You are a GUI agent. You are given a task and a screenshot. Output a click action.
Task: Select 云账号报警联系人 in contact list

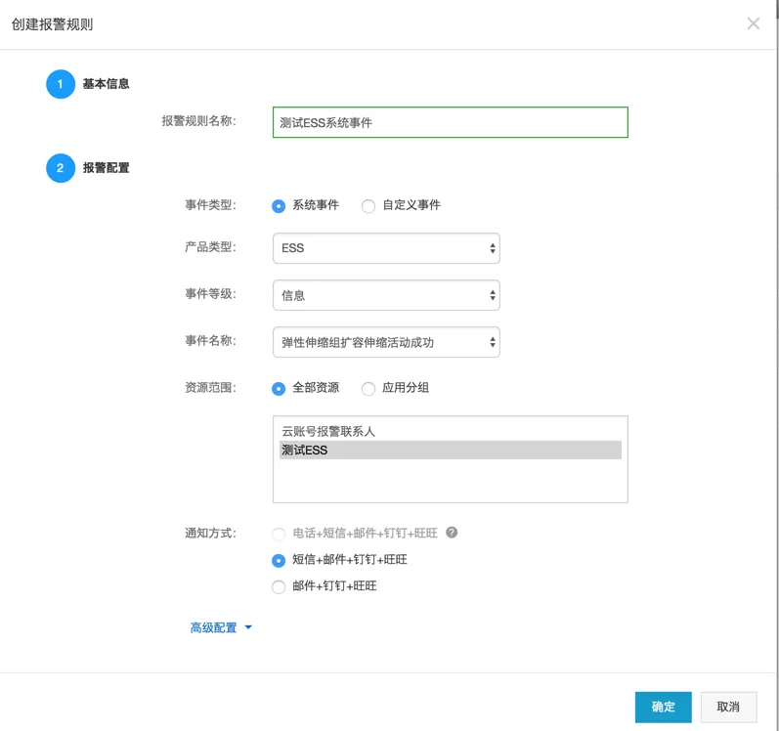(x=451, y=431)
